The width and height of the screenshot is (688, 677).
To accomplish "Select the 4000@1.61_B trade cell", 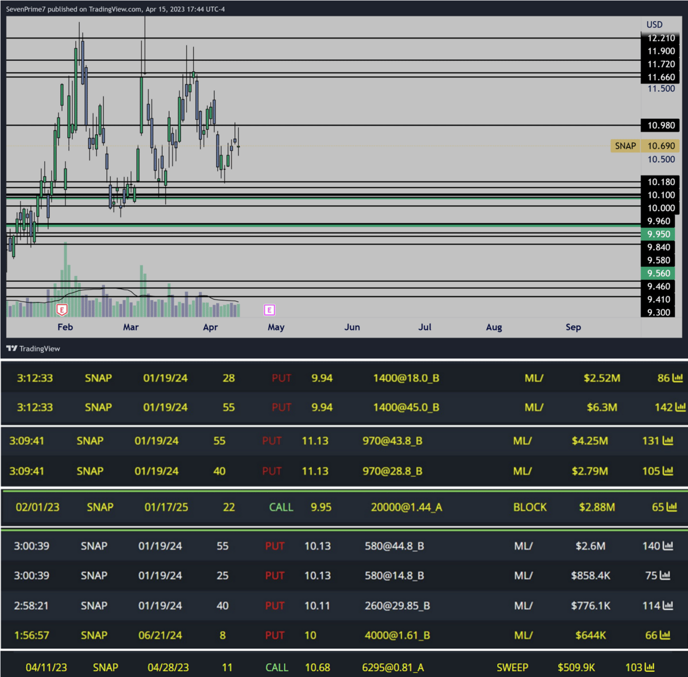I will (397, 635).
